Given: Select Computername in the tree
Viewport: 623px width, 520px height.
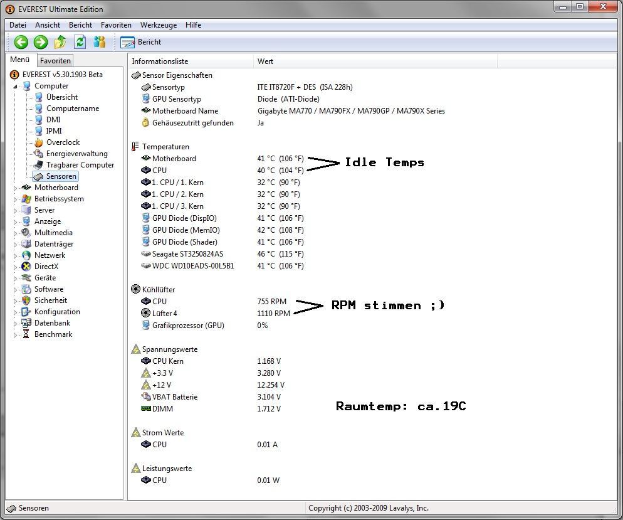Looking at the screenshot, I should point(73,109).
